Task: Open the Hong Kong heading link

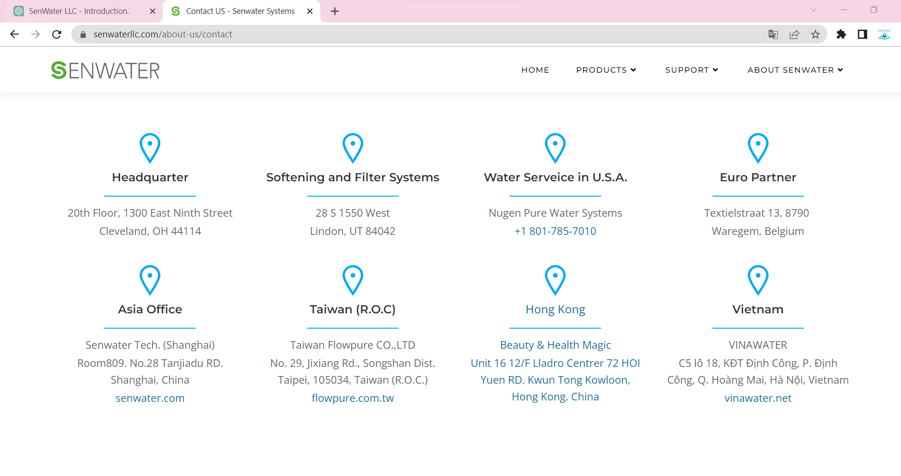Action: click(556, 310)
